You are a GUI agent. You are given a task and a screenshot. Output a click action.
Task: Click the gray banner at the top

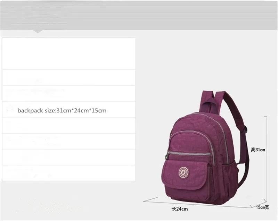139,15
